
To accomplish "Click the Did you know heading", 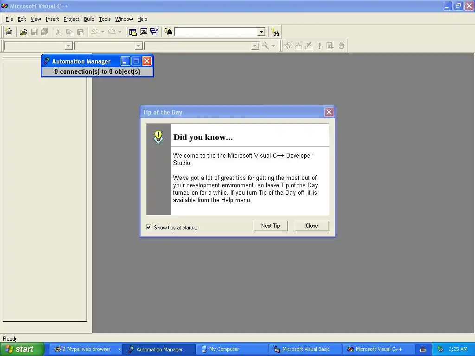I will click(x=203, y=137).
